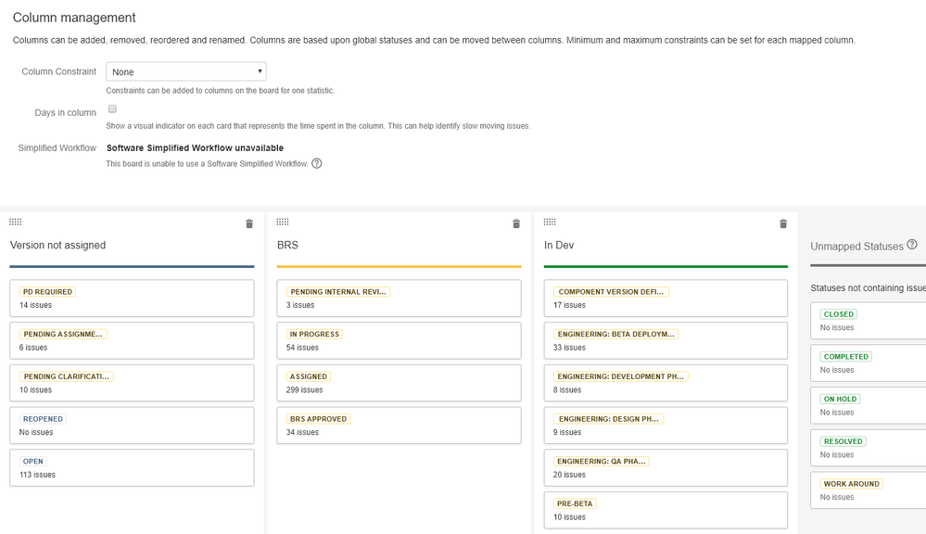Enable the Days in column checkbox
Image resolution: width=926 pixels, height=534 pixels.
(112, 108)
